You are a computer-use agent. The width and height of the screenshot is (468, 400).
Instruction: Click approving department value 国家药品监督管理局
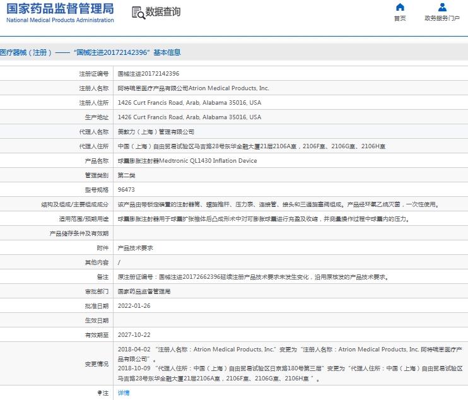point(144,291)
